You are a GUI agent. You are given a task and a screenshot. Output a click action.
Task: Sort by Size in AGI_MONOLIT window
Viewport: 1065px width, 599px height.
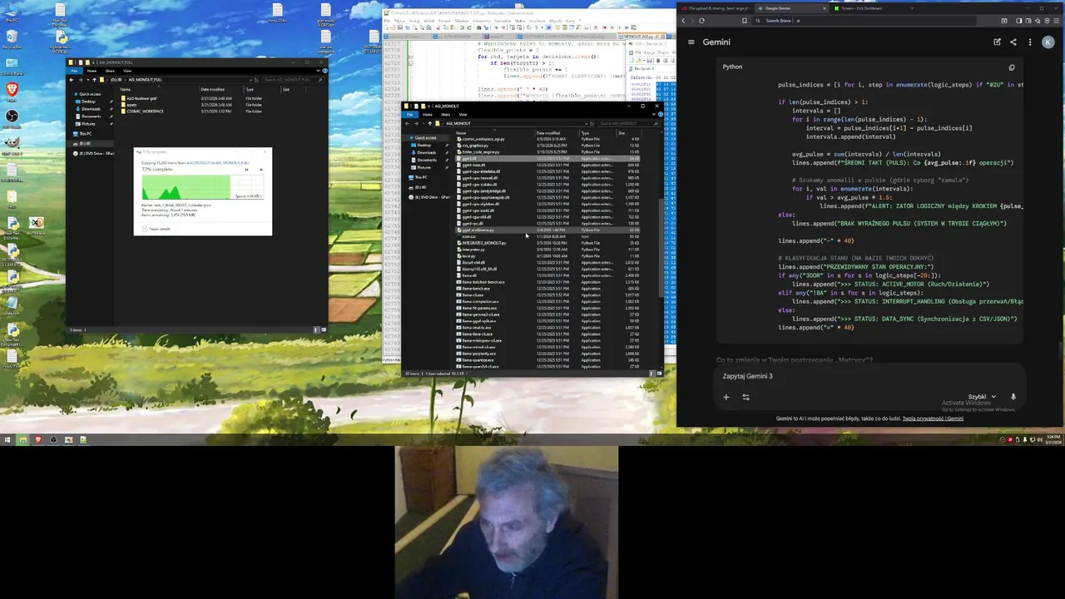(627, 133)
